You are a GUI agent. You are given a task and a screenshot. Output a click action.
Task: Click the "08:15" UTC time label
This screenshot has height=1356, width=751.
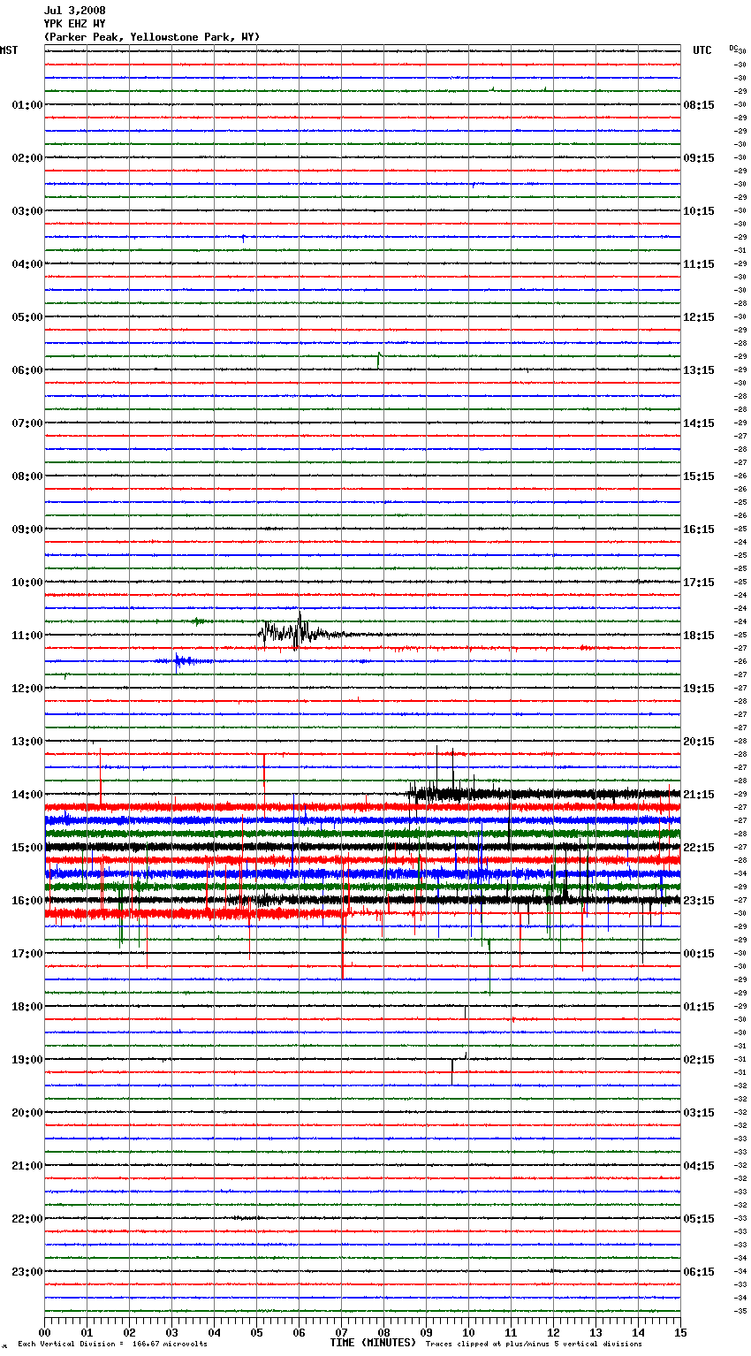pyautogui.click(x=699, y=105)
